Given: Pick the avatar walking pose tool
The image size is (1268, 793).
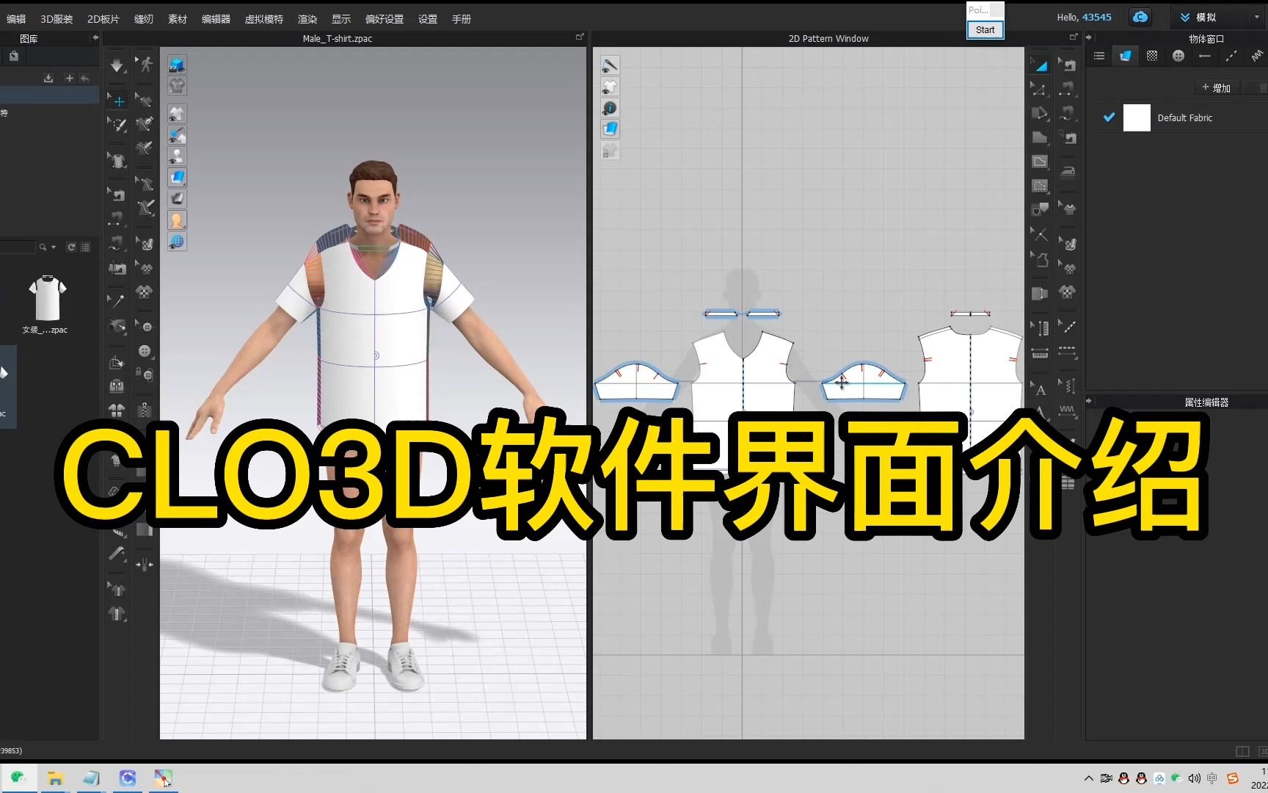Looking at the screenshot, I should (145, 65).
